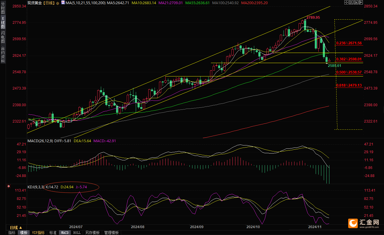The height and width of the screenshot is (235, 384).
Task: Click the 0.618 Fibonacci level 2479.13
Action: [349, 85]
